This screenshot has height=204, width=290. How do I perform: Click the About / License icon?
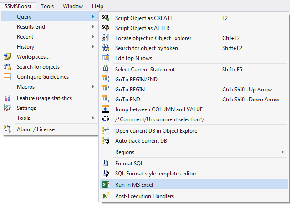click(x=7, y=129)
